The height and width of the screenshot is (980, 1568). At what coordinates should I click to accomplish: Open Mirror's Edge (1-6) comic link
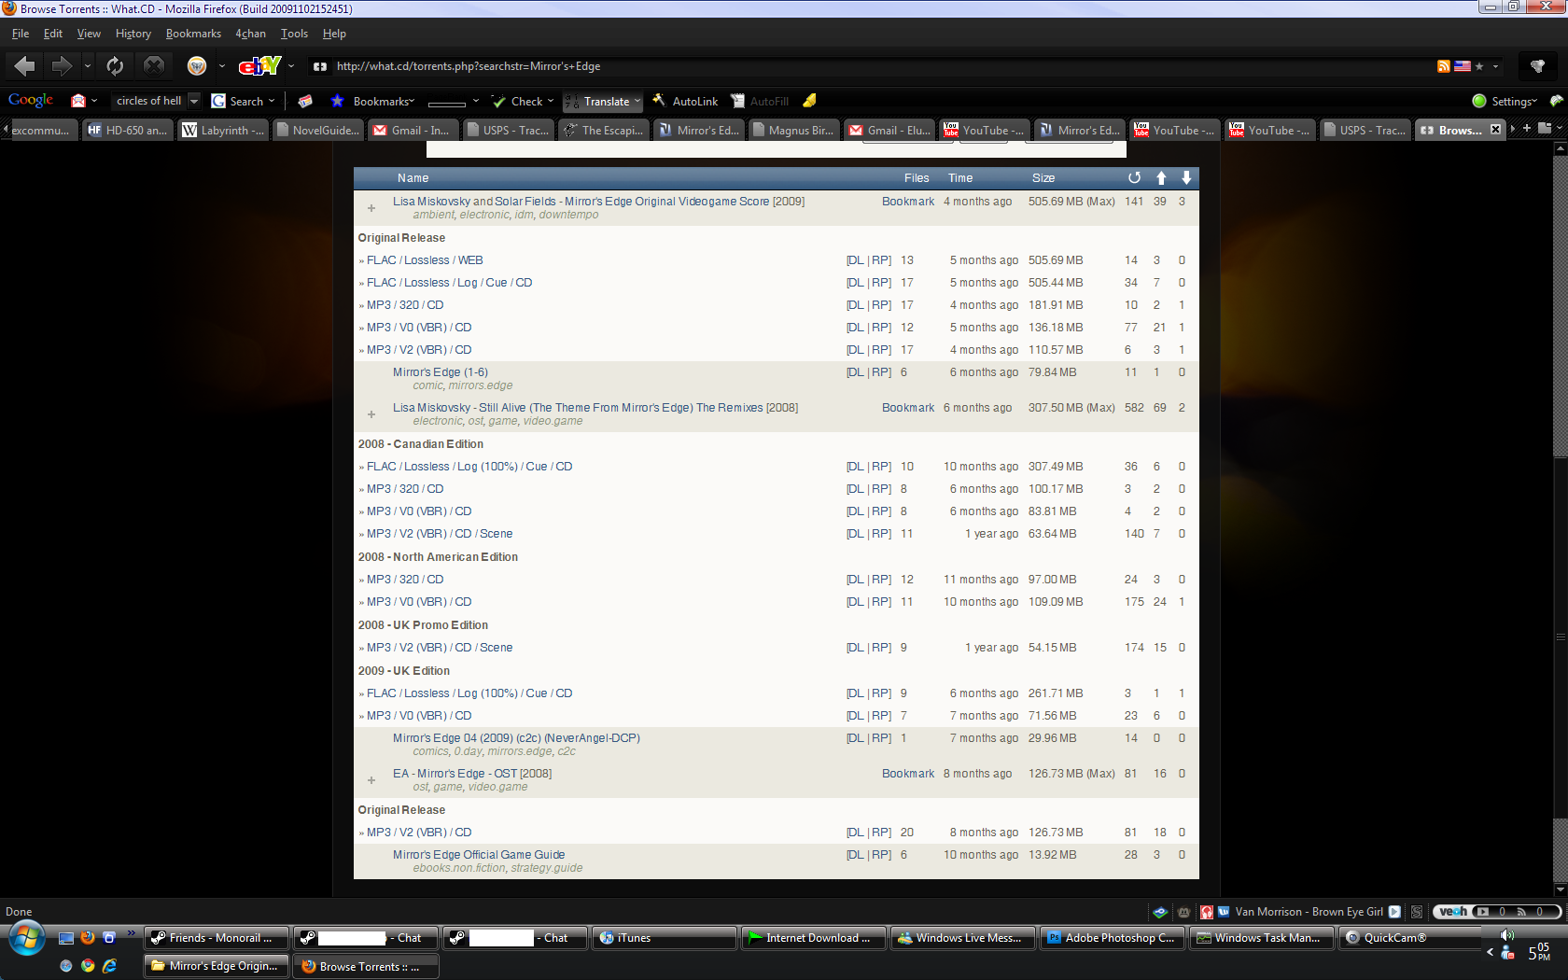coord(441,372)
